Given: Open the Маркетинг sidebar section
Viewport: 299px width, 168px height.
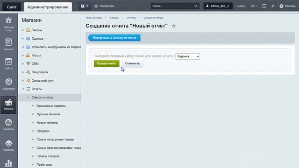Looking at the screenshot, I should coord(8,84).
